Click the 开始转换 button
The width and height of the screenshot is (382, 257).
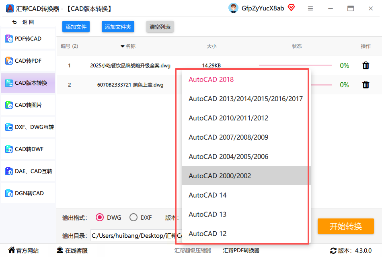(345, 226)
